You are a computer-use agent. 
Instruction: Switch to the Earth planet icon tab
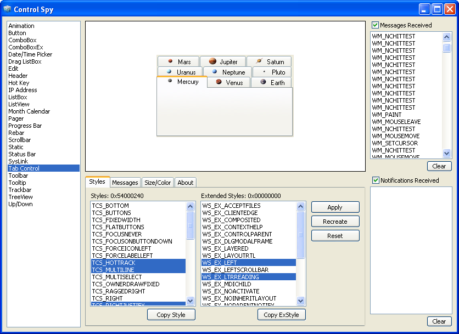(272, 82)
